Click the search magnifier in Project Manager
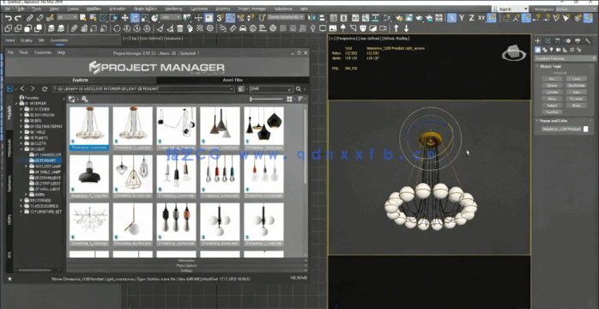The height and width of the screenshot is (309, 599). tap(299, 89)
